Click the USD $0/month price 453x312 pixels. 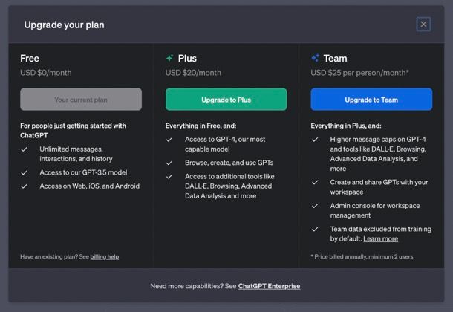(x=45, y=73)
